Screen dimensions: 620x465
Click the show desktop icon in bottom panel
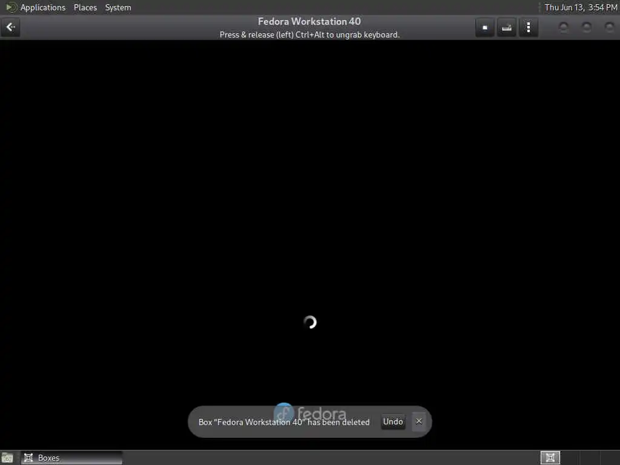tap(7, 458)
